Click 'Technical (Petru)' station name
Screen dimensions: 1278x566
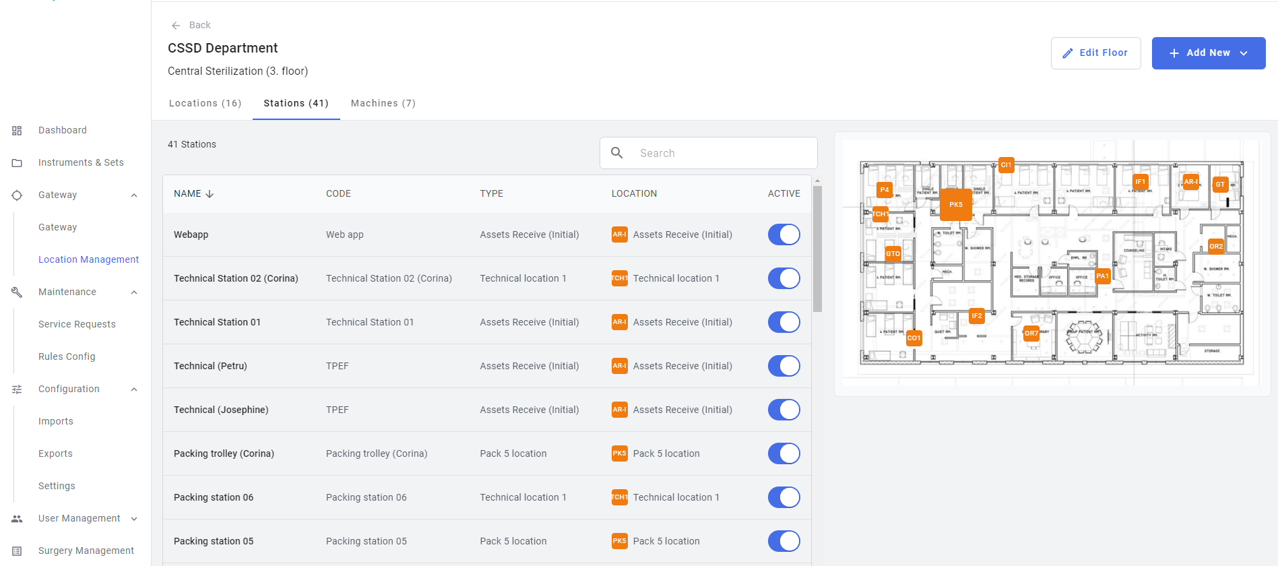pos(210,366)
